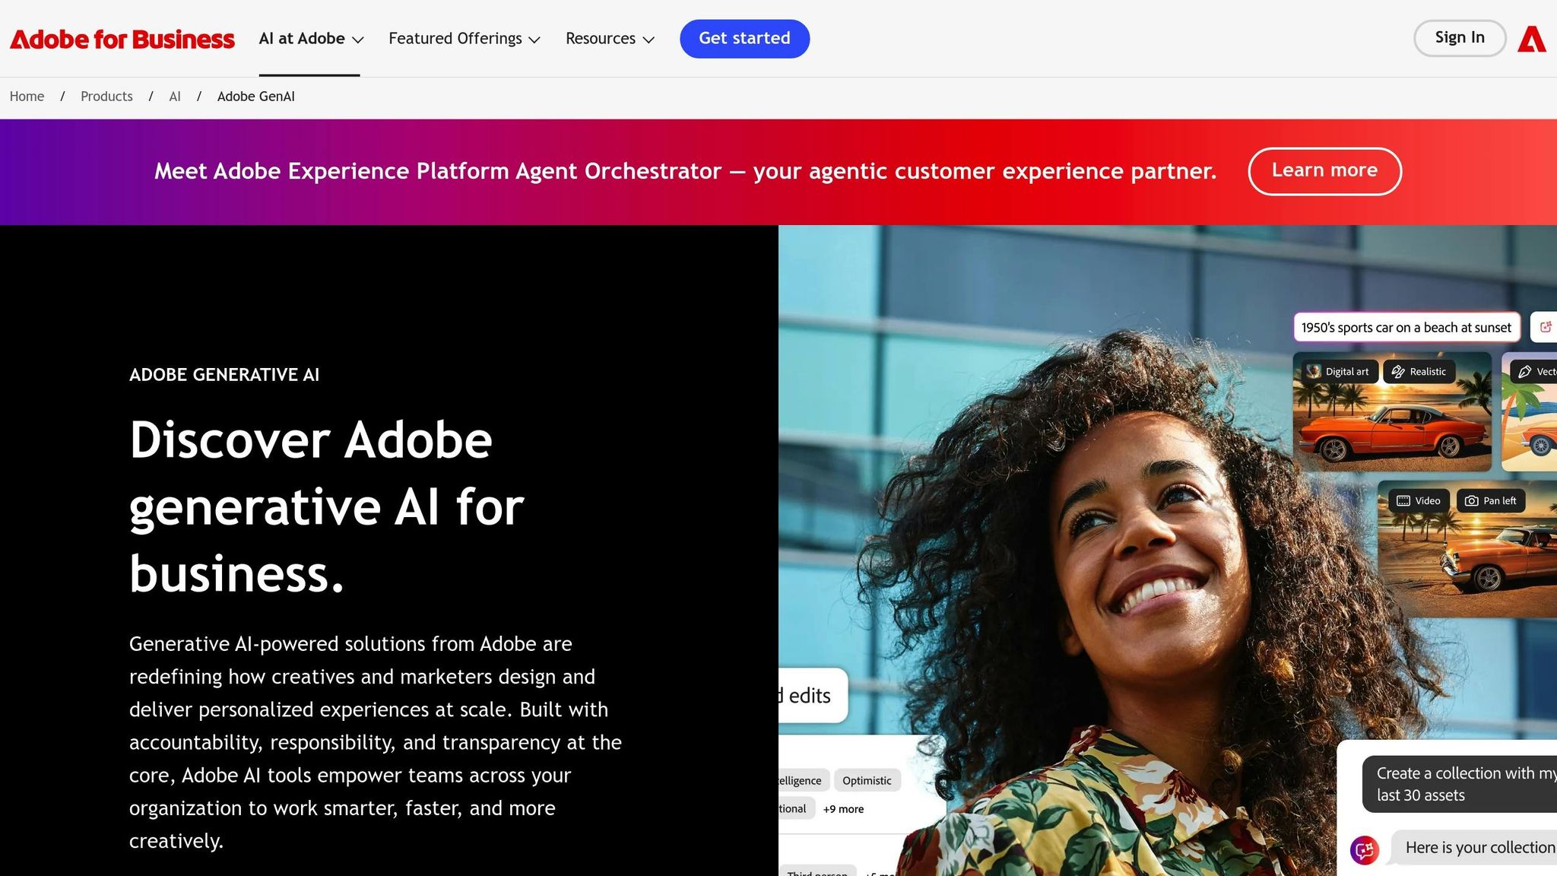Click Learn more in the banner
1557x876 pixels.
coord(1324,171)
